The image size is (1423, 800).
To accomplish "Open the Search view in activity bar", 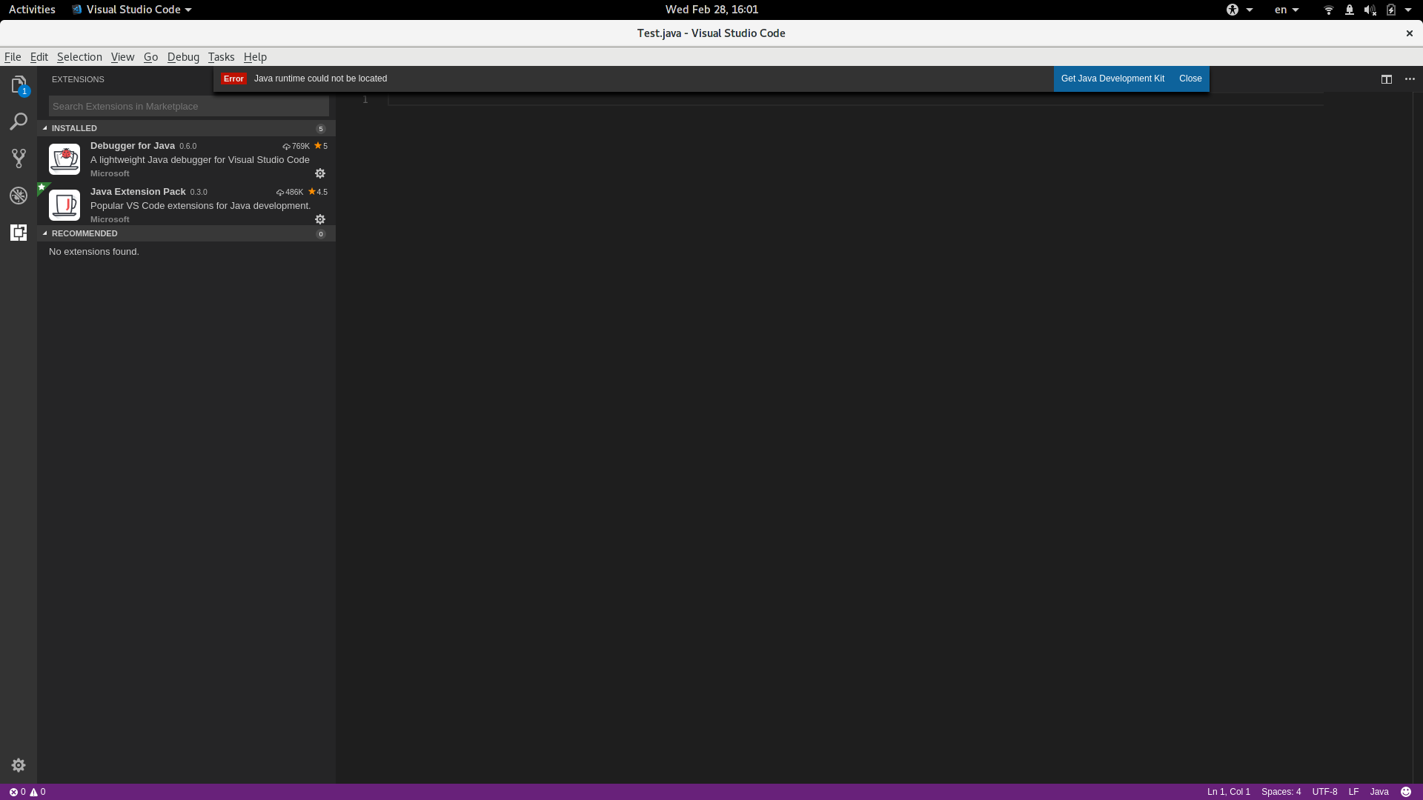I will (x=19, y=121).
